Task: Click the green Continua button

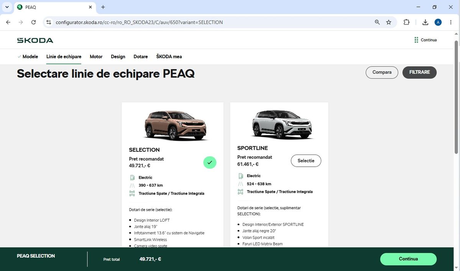Action: tap(408, 259)
